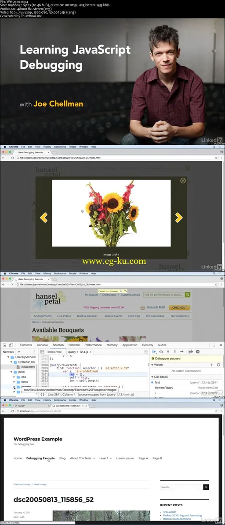Close the jquery-1.12.4.js file tab
The width and height of the screenshot is (225, 525).
pyautogui.click(x=91, y=352)
